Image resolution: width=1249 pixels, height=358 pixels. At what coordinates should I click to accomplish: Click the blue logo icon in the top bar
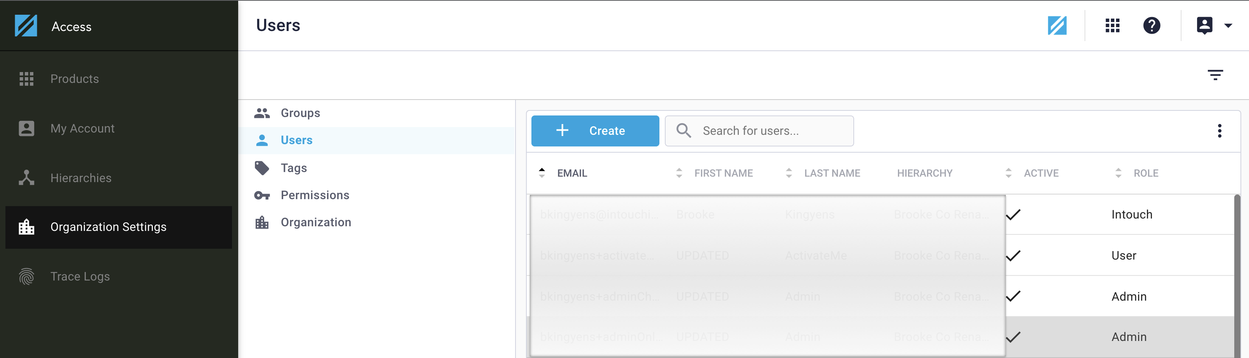pyautogui.click(x=1057, y=26)
